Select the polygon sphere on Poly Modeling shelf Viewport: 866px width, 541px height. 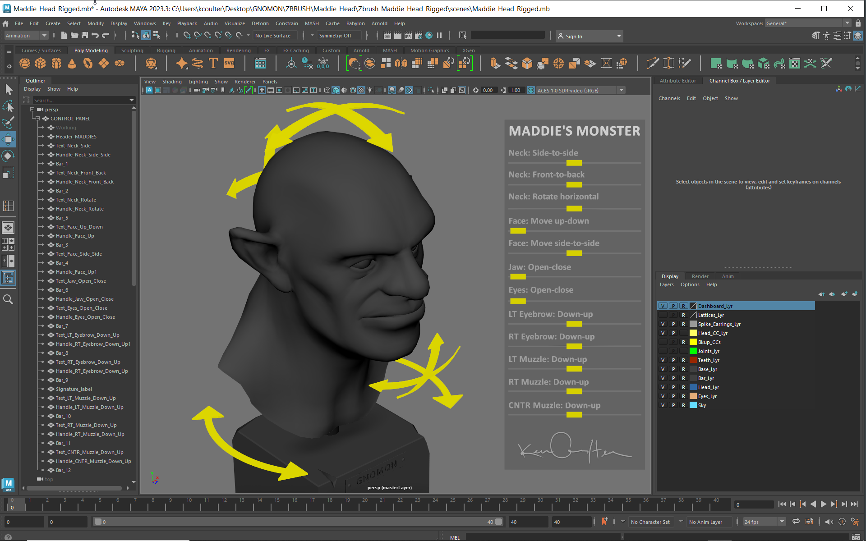pos(25,63)
